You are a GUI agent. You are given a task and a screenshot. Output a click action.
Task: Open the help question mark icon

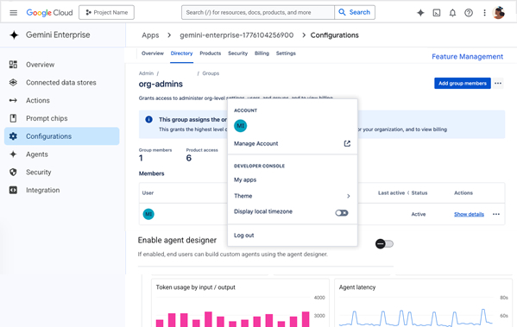point(469,13)
